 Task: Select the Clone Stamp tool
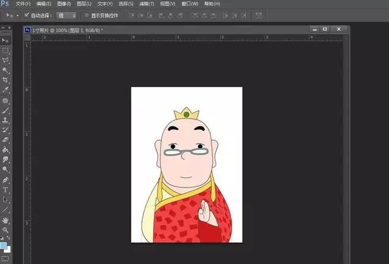(5, 120)
